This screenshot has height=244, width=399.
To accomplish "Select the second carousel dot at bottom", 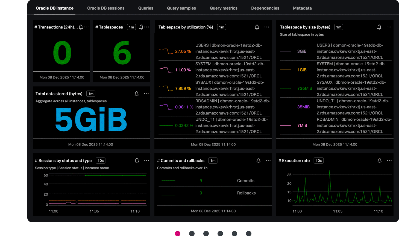I will (x=192, y=234).
